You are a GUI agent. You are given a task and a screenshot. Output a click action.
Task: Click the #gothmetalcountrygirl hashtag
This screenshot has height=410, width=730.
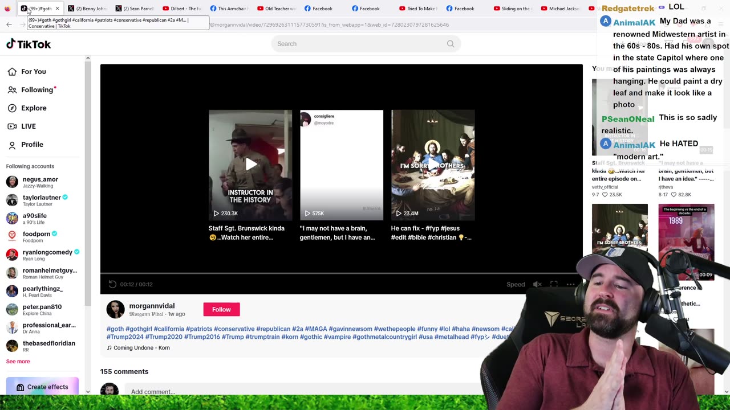tap(384, 337)
